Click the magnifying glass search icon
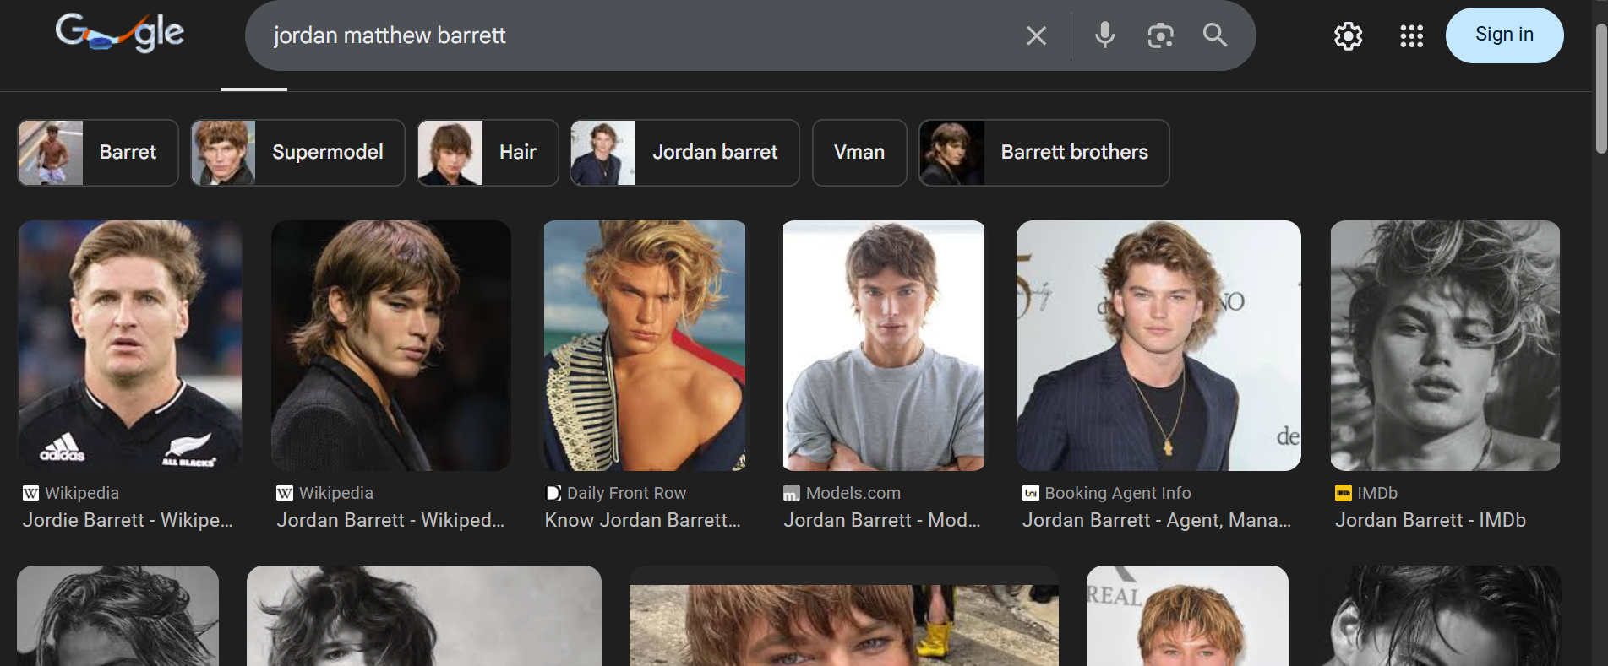Viewport: 1608px width, 666px height. [x=1215, y=35]
